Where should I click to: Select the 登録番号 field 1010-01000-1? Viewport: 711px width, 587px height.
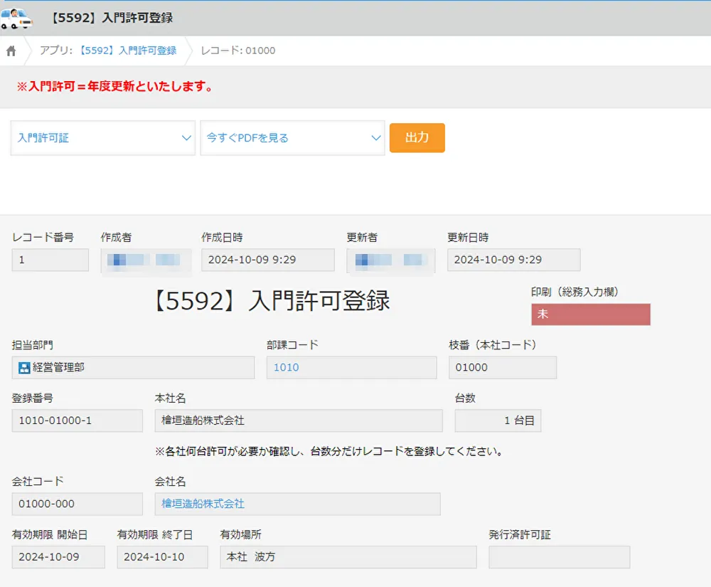(77, 421)
